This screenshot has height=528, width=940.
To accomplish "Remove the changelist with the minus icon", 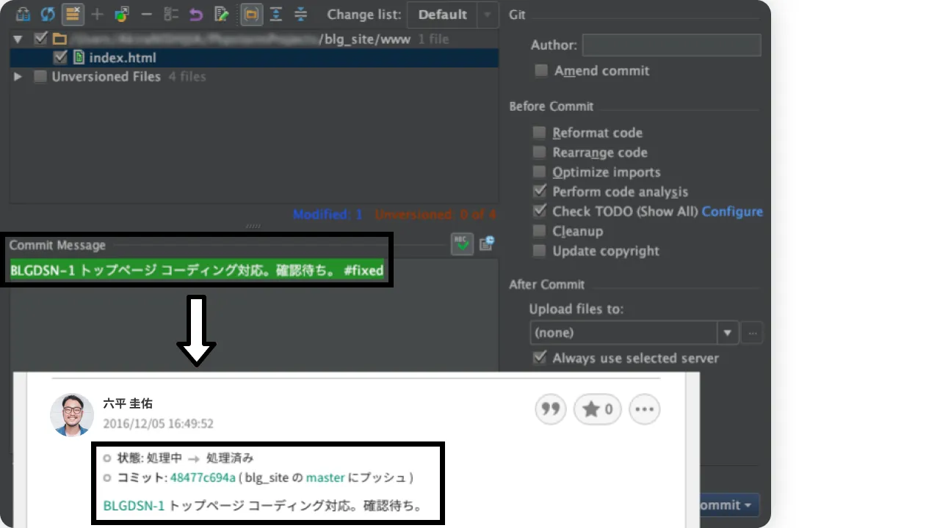I will [146, 14].
